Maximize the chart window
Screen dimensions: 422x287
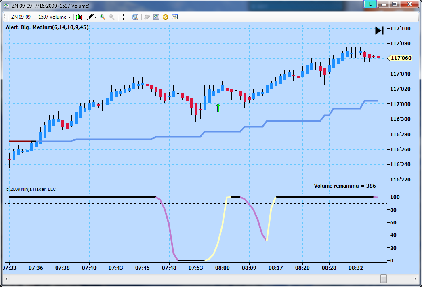tap(395, 4)
